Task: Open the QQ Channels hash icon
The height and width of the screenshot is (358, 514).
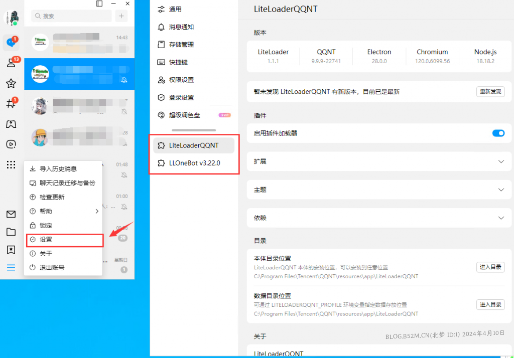Action: click(11, 104)
